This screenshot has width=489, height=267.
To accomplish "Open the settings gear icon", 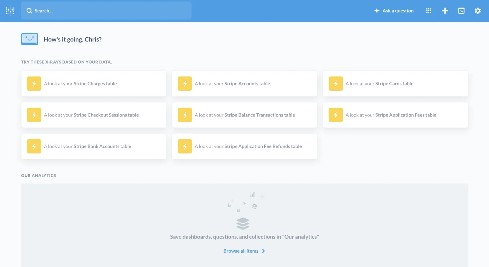I will click(x=478, y=11).
